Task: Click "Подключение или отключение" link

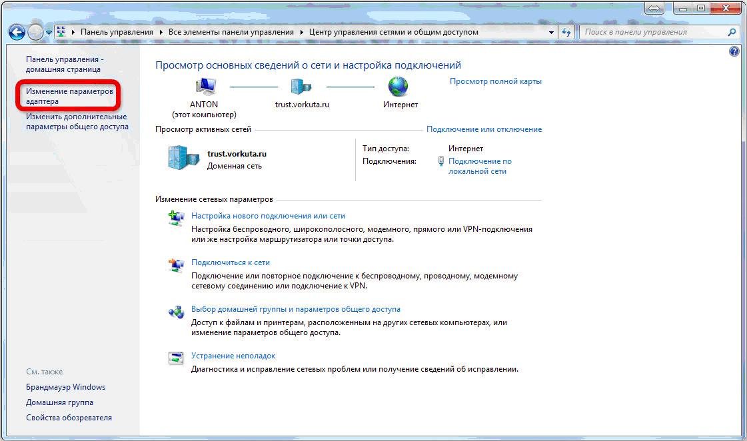Action: (x=484, y=129)
